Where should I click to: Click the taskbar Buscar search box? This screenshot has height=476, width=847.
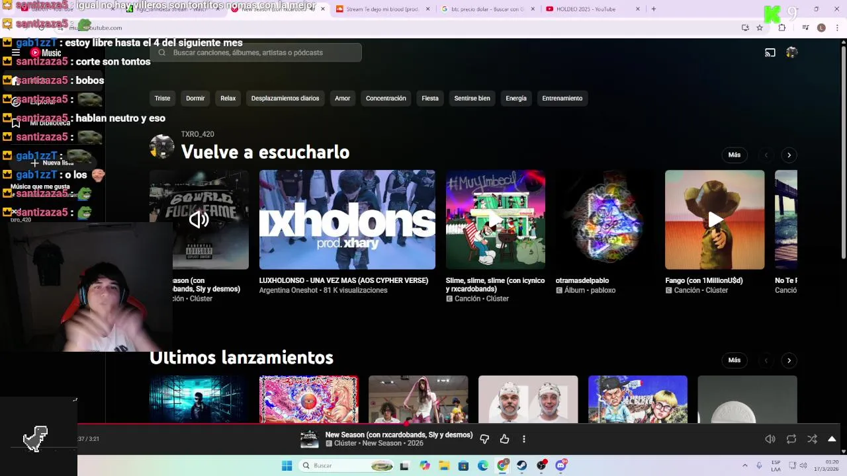[x=347, y=465]
